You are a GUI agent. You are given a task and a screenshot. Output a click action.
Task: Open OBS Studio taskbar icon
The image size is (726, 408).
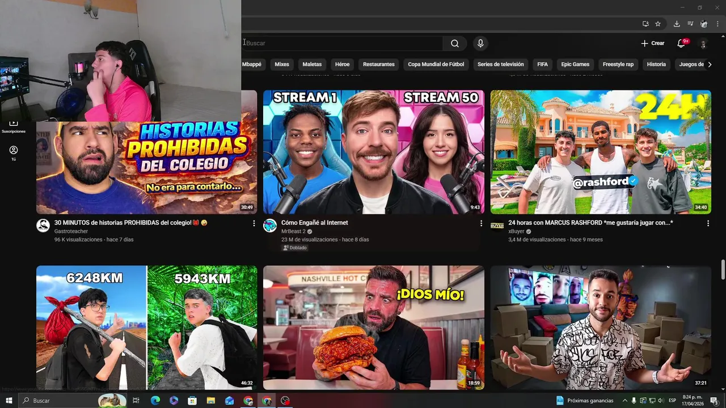(285, 401)
